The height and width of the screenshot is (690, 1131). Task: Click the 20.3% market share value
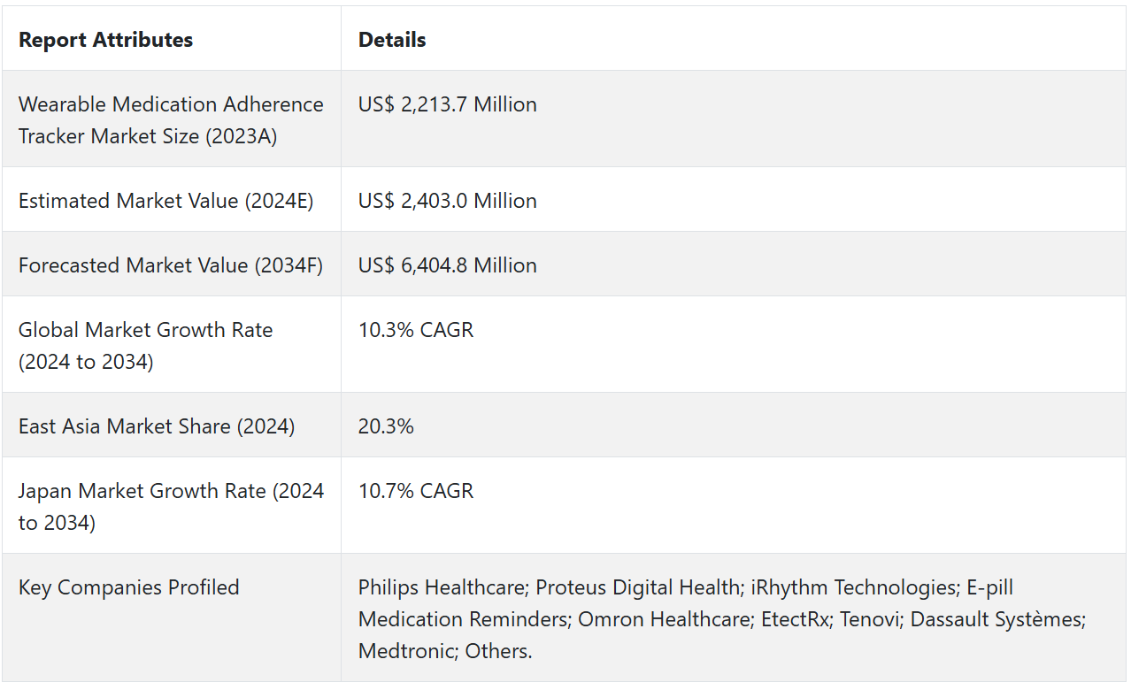[386, 426]
